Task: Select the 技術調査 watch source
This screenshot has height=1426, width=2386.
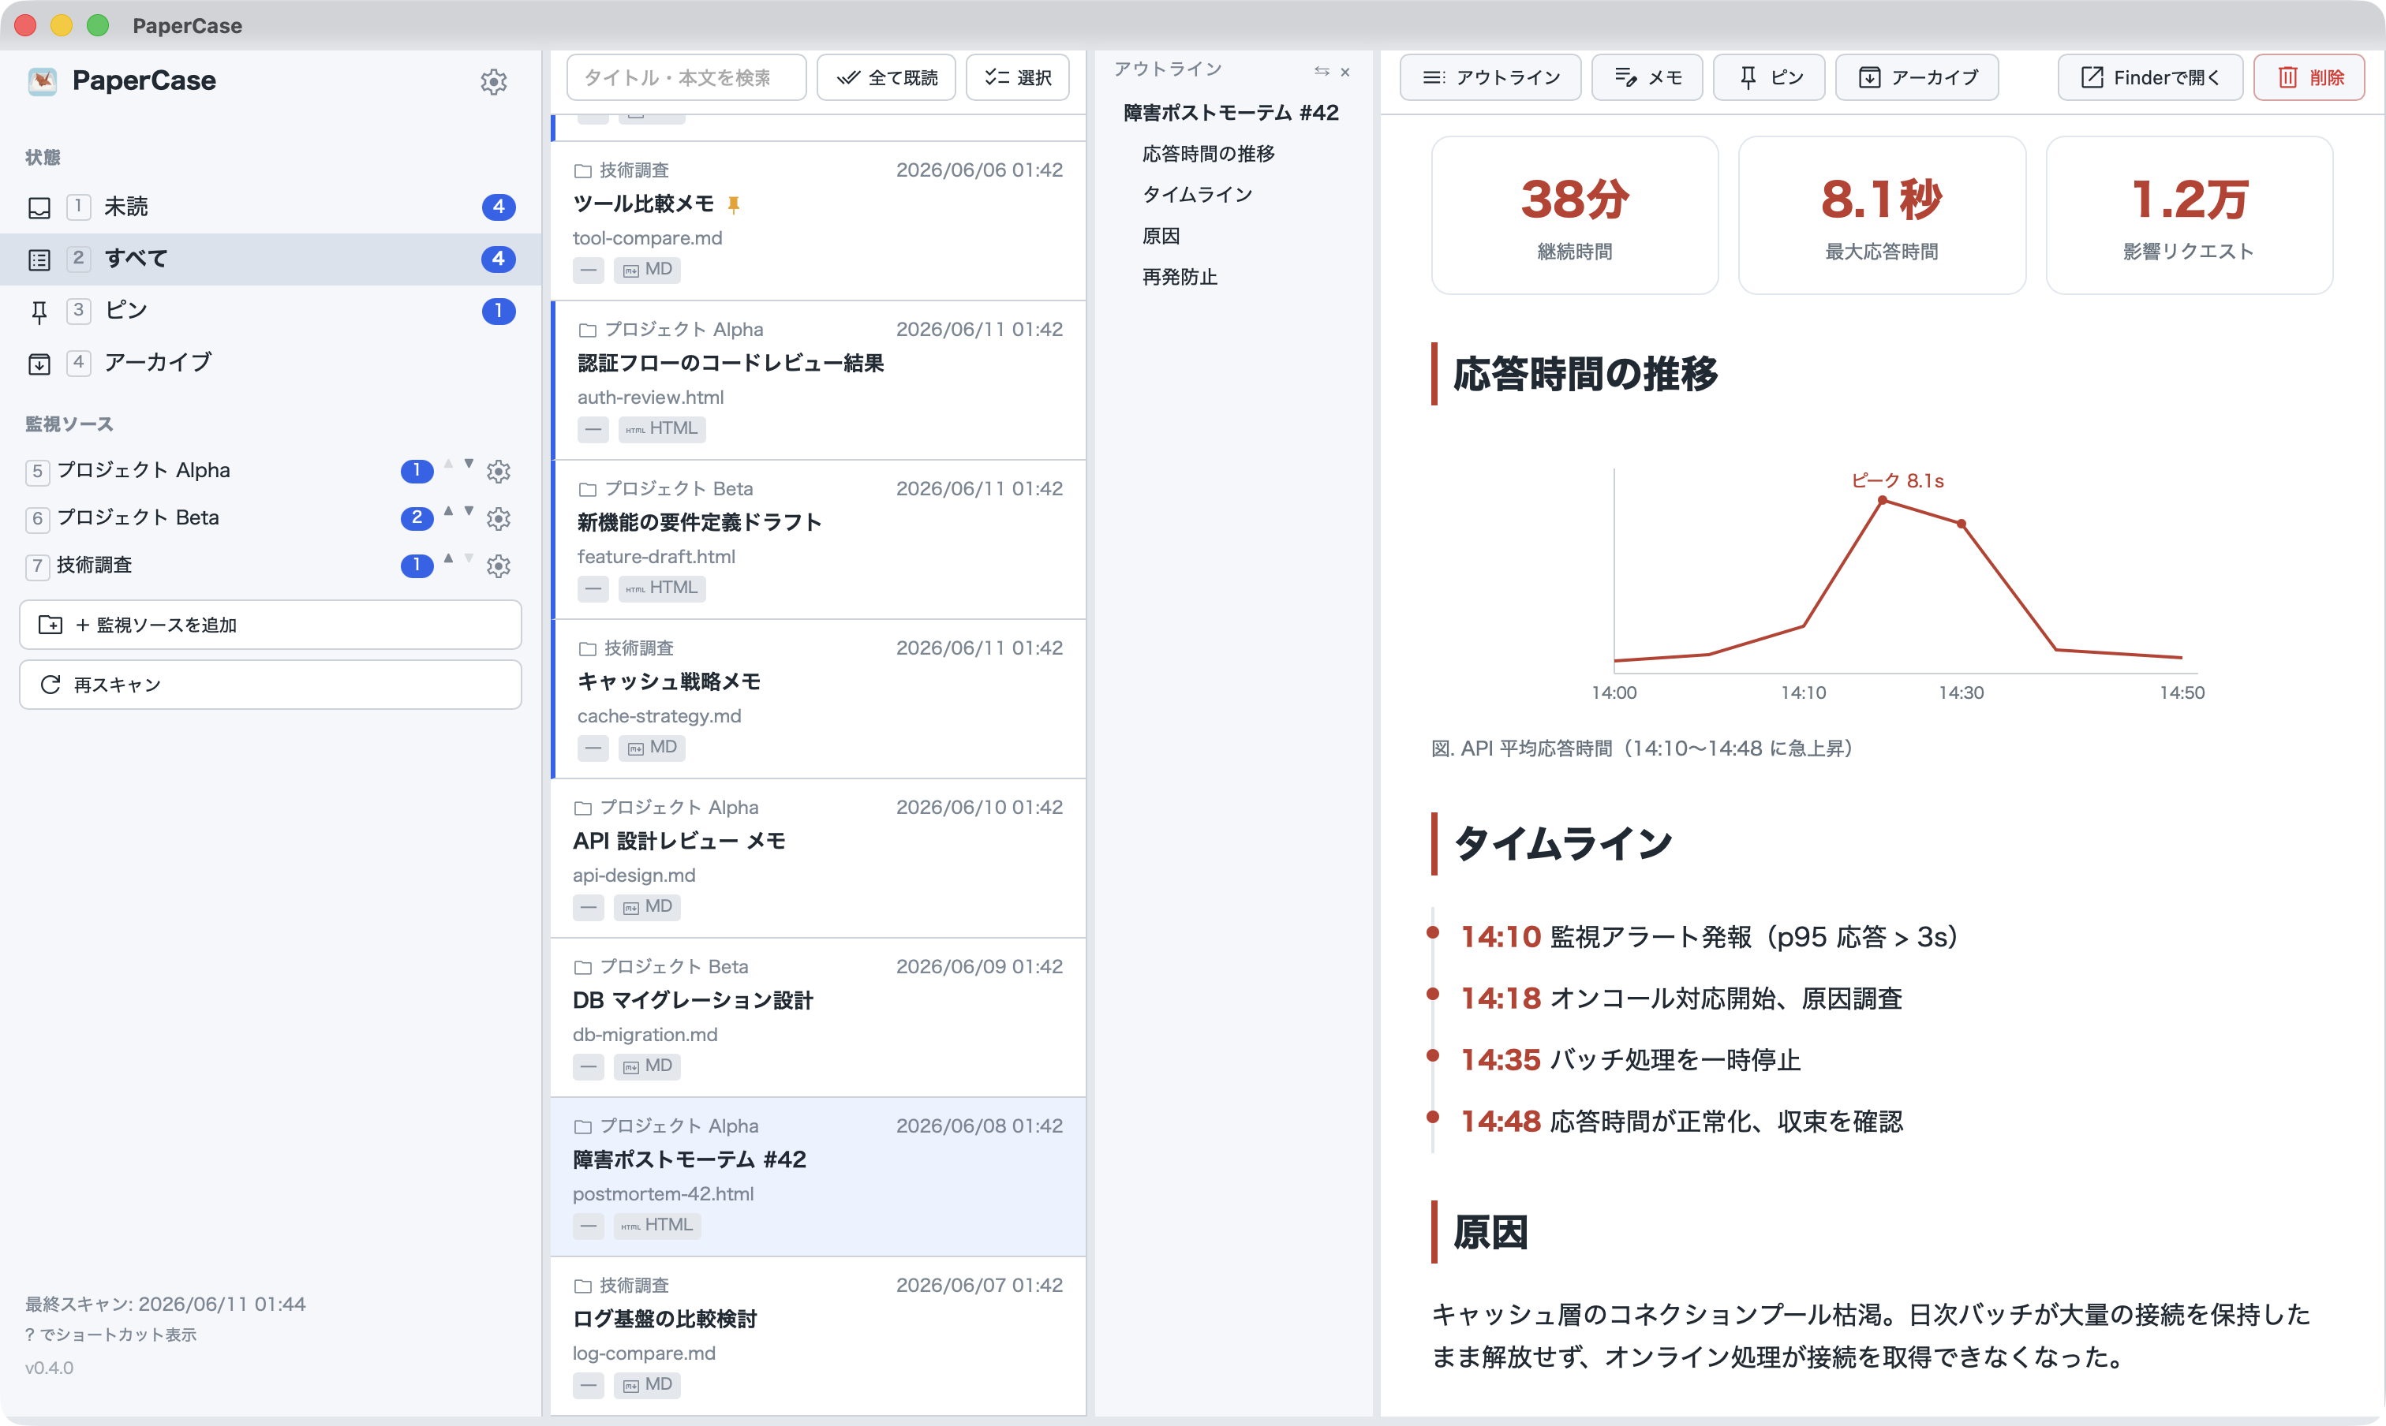Action: click(94, 565)
